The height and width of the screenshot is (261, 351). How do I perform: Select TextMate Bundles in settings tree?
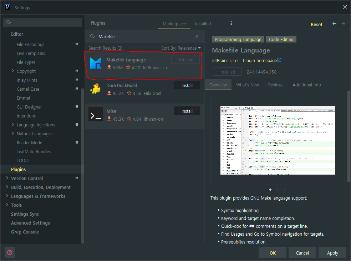(x=34, y=151)
